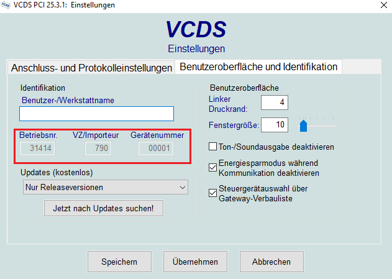Screen dimensions: 392x279
Task: Click the VZ/Importeur label
Action: click(x=96, y=135)
